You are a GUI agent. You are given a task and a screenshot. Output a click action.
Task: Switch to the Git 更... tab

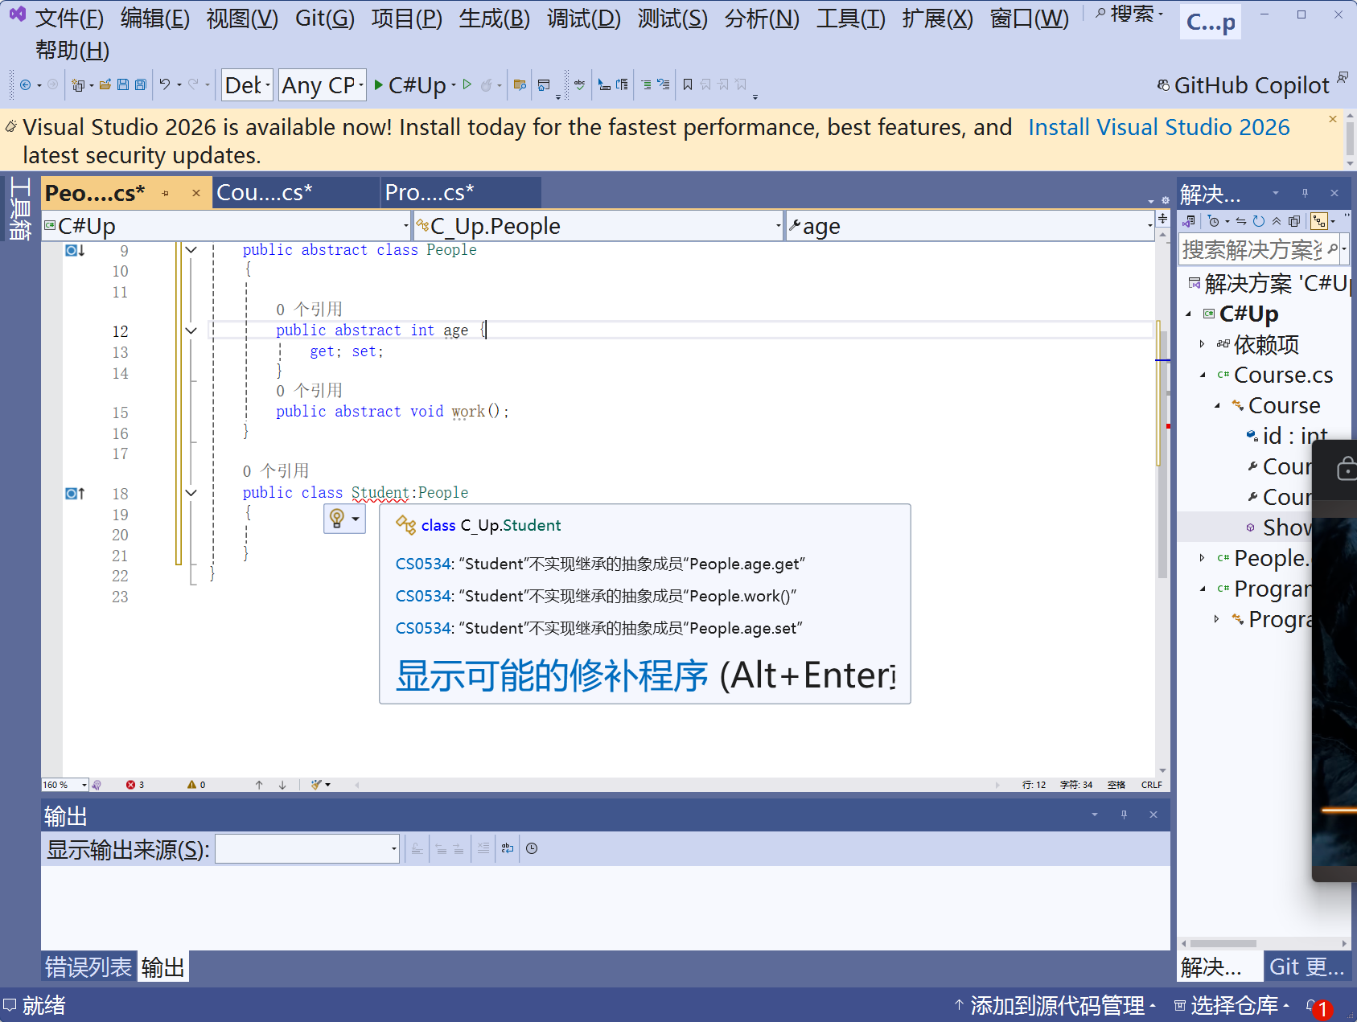(1307, 967)
